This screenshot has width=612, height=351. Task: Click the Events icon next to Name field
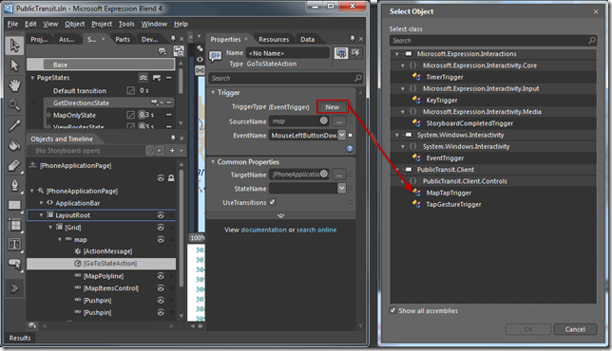tap(355, 53)
